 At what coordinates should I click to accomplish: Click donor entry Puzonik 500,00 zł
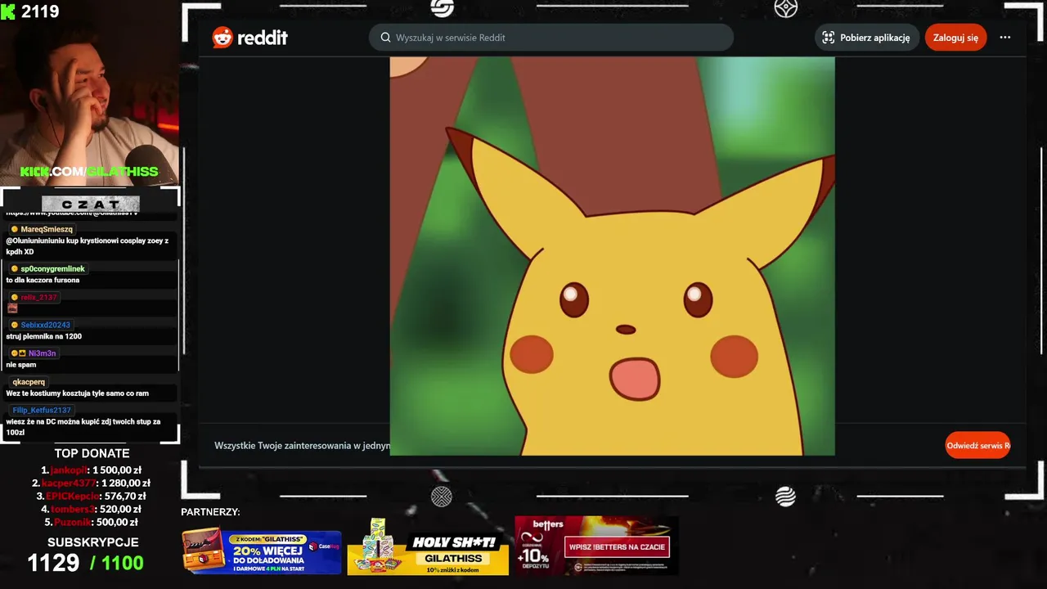(91, 523)
